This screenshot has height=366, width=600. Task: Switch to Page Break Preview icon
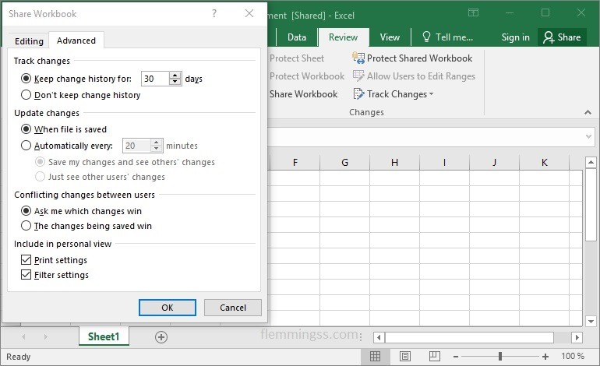435,357
